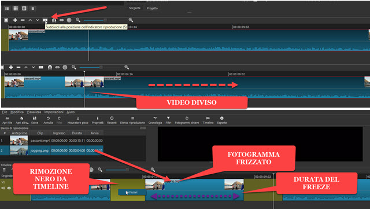This screenshot has height=209, width=370.
Task: Select the jogging.png row in the playlist
Action: (51, 151)
